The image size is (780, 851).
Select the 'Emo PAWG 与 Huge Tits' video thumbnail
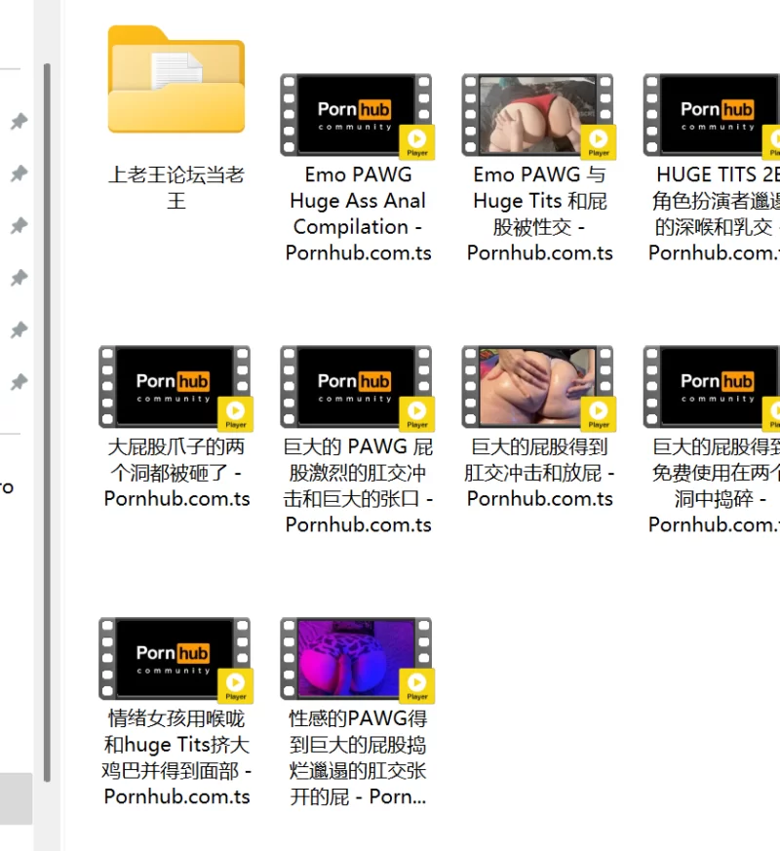pos(538,116)
